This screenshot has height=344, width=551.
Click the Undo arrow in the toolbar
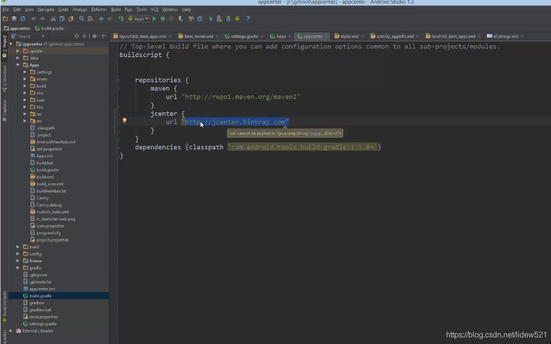point(34,19)
